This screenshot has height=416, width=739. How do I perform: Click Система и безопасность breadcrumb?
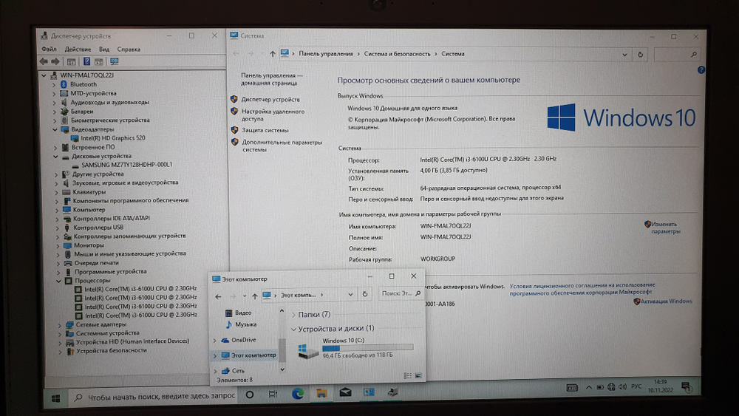(x=397, y=54)
